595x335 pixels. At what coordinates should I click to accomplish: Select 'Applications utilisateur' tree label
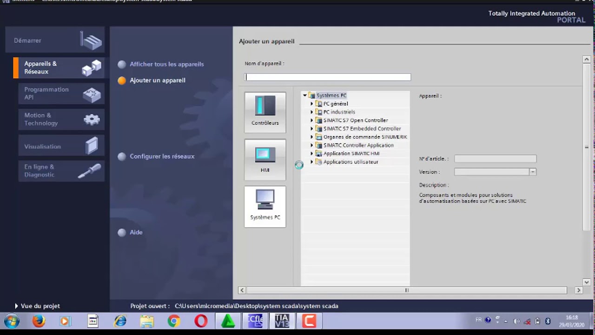351,162
